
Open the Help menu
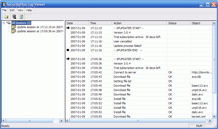click(x=29, y=10)
